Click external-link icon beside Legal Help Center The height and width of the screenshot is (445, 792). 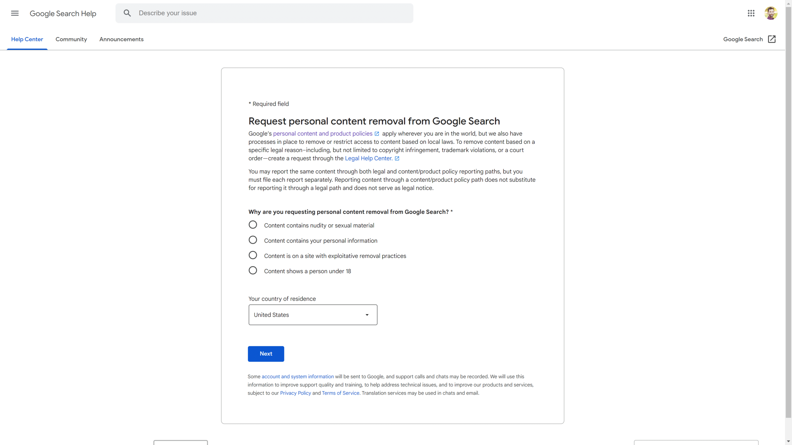pos(397,159)
